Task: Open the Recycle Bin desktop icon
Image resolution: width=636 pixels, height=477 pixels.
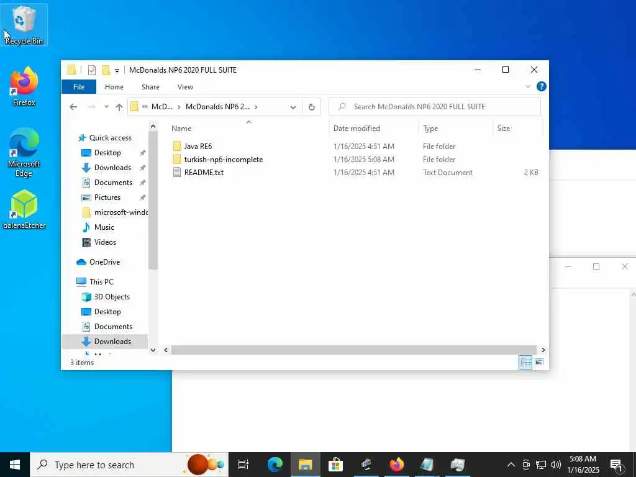Action: click(x=24, y=25)
